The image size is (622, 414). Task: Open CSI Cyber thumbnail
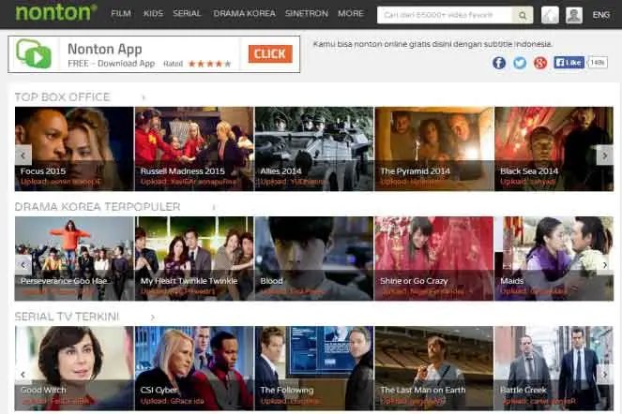pyautogui.click(x=194, y=368)
